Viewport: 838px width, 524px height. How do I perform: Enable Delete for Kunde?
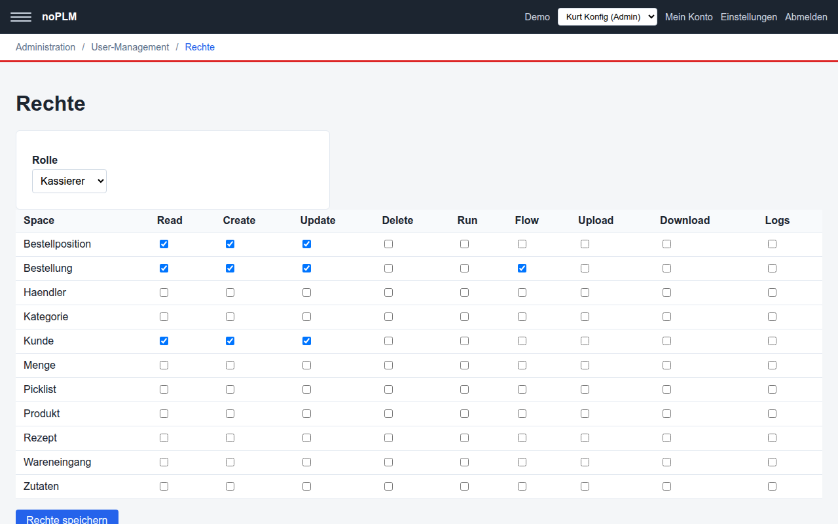click(x=389, y=341)
